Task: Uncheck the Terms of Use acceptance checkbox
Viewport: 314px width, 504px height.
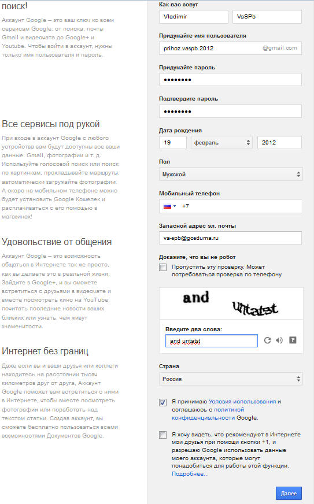Action: [163, 402]
